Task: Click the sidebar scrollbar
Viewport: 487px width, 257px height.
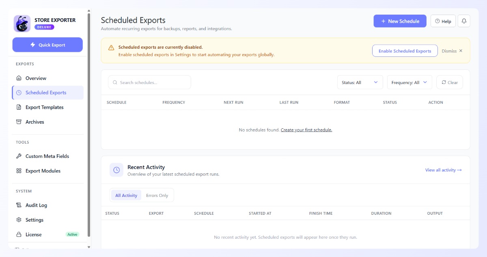Action: [89, 126]
